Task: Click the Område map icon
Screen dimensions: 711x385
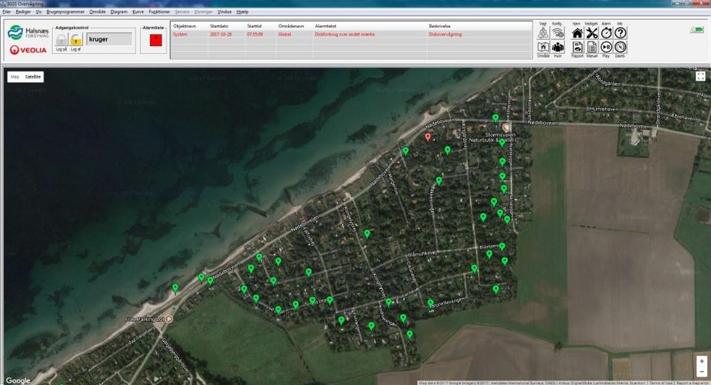Action: point(543,47)
